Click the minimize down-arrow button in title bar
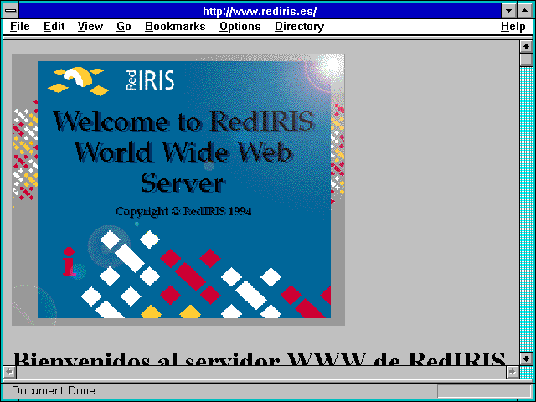 [508, 11]
